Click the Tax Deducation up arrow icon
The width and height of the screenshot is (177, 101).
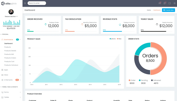coord(82,24)
